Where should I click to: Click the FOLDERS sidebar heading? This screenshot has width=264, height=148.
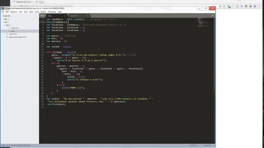(7, 16)
